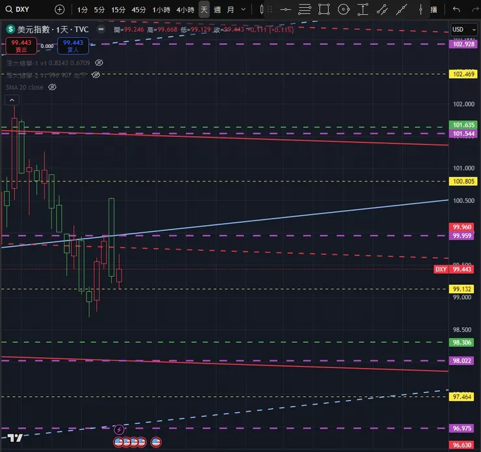Select the 15分 timeframe
The image size is (481, 452).
(118, 10)
